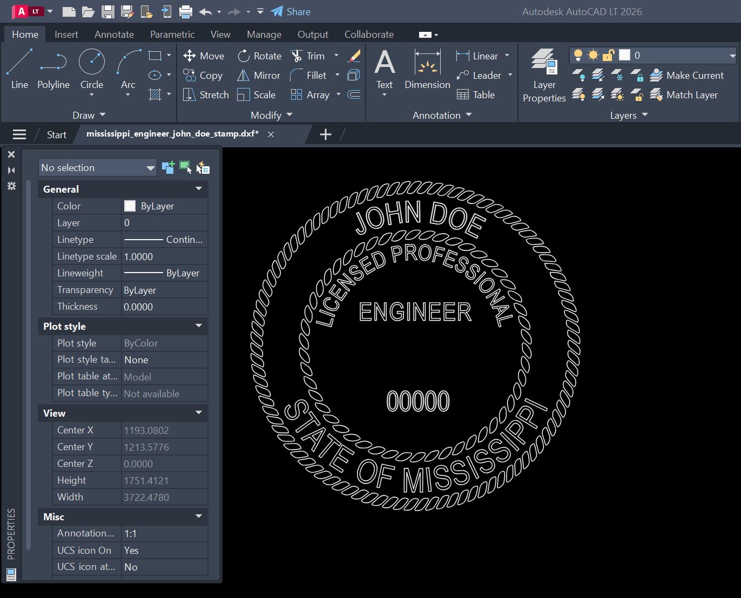Select the Polyline tool
Viewport: 741px width, 598px height.
[53, 69]
